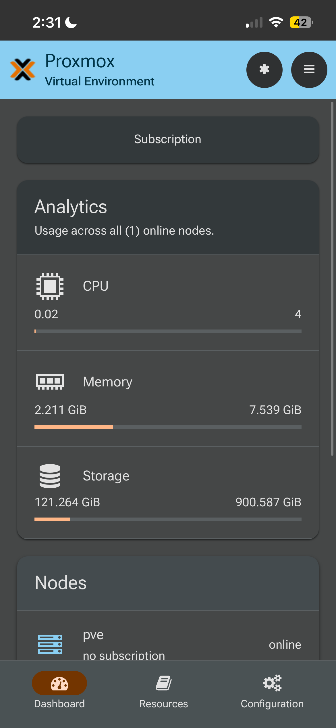The width and height of the screenshot is (336, 728).
Task: Click the CPU usage progress bar
Action: 168,331
